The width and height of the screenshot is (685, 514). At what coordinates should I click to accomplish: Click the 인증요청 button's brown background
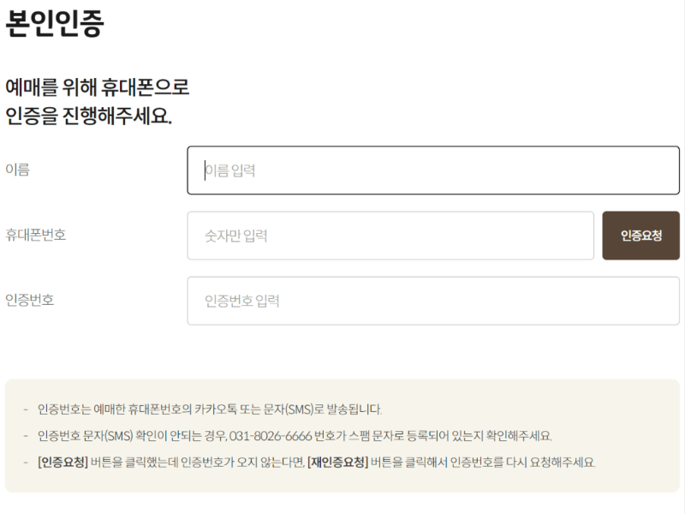coord(640,236)
